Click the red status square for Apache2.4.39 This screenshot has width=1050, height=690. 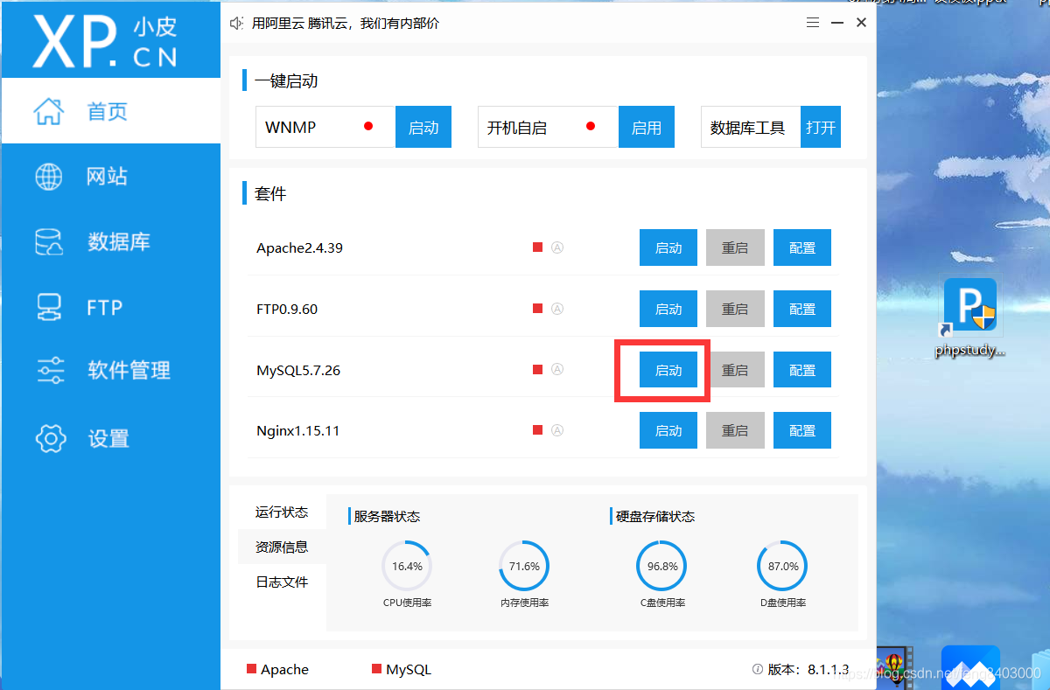point(538,247)
